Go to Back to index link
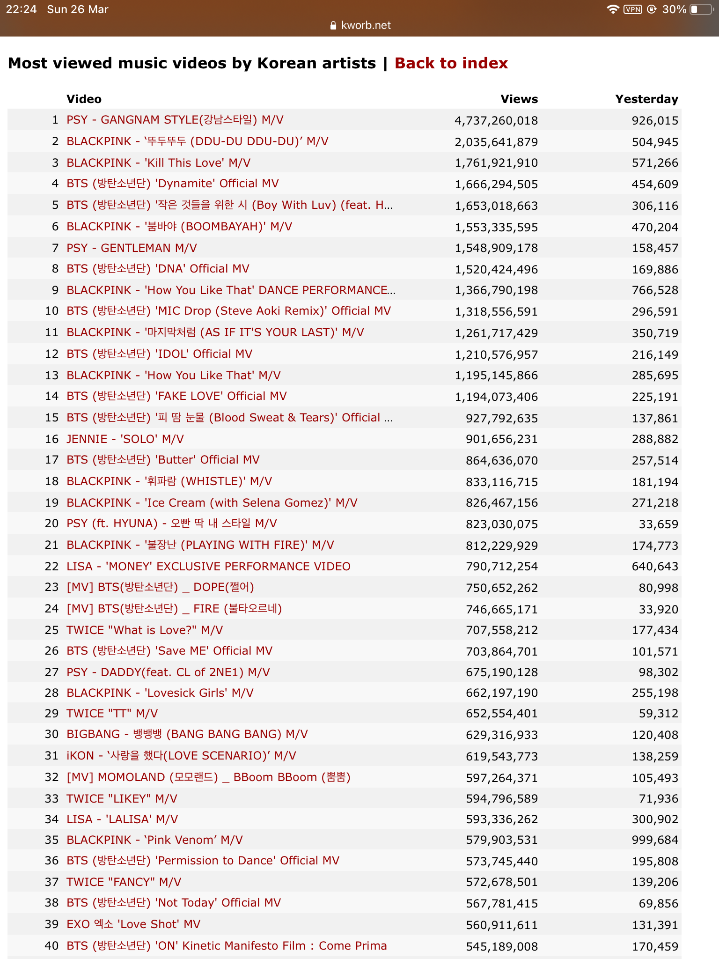 (x=451, y=63)
